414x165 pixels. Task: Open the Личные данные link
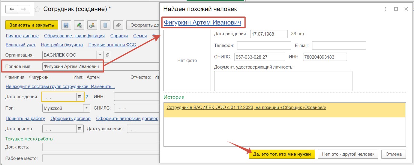click(22, 36)
